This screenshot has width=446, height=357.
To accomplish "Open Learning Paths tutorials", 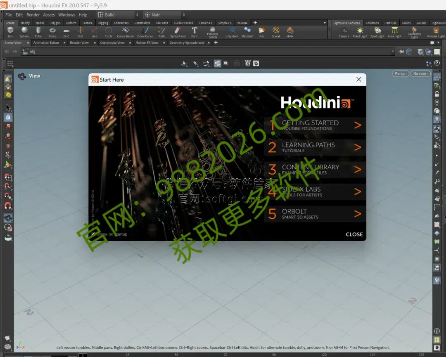I will point(315,147).
